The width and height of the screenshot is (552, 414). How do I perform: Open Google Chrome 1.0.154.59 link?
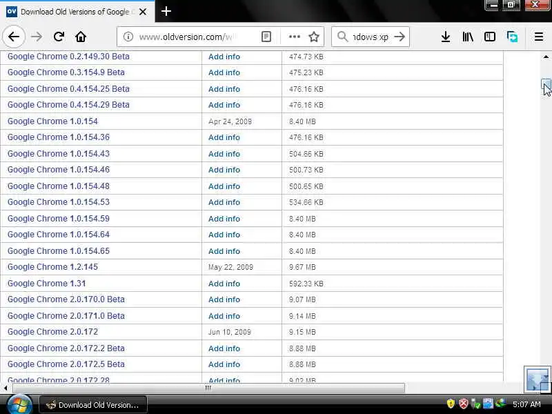pos(59,218)
